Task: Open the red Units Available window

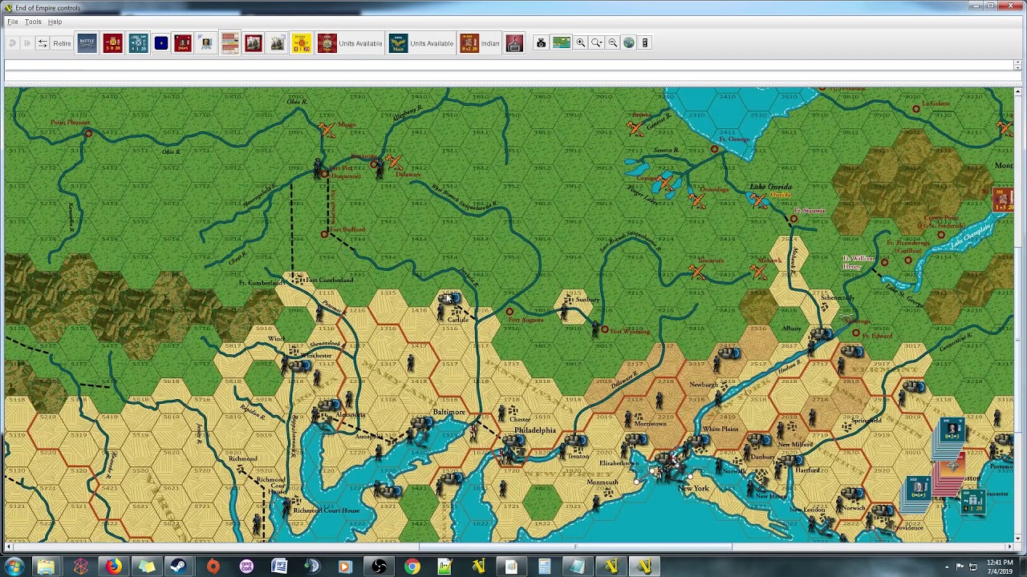Action: [350, 43]
